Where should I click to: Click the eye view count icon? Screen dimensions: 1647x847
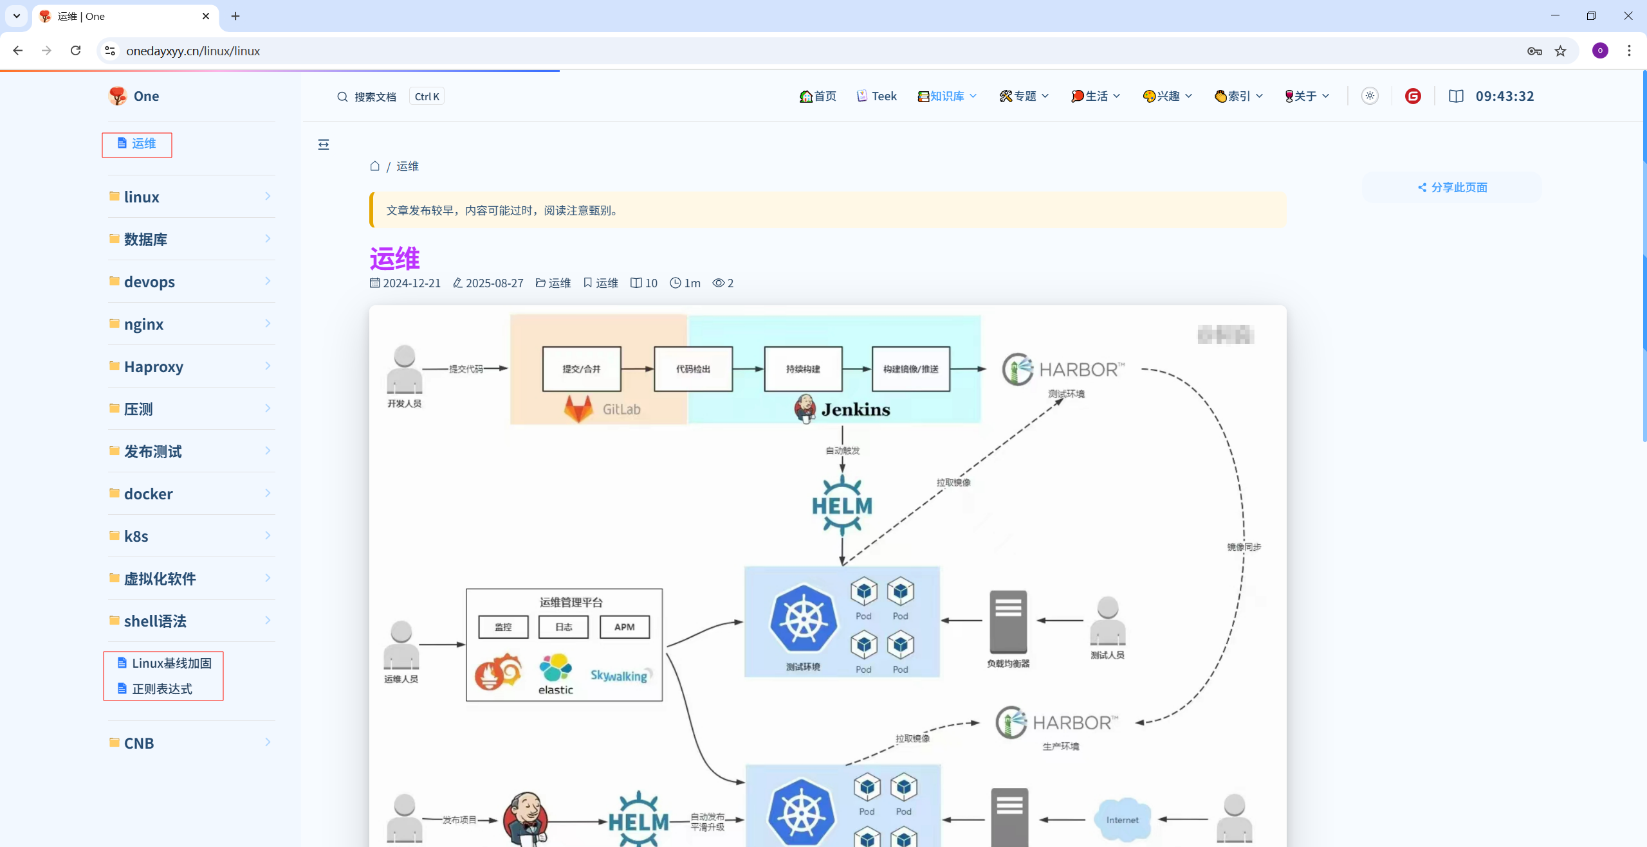718,283
